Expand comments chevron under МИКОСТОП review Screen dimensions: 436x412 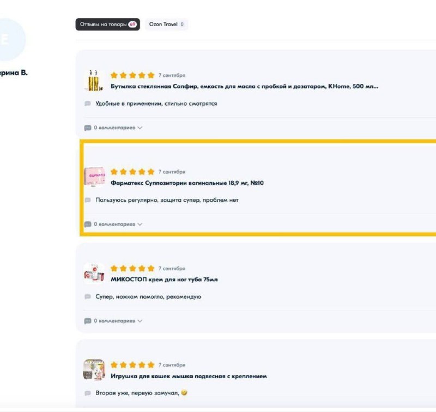(x=140, y=321)
